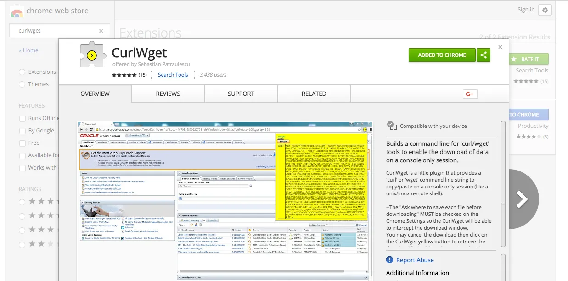Click the Sign in link
568x281 pixels.
coord(526,10)
